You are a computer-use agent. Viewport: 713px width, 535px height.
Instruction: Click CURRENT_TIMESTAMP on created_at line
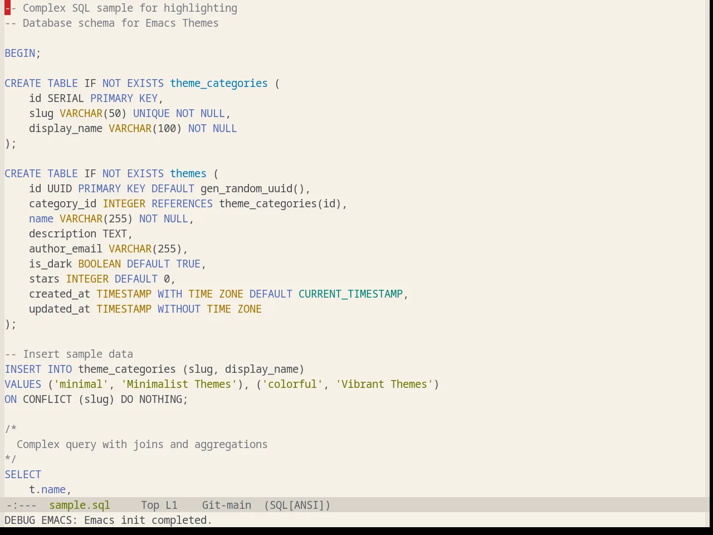(350, 294)
